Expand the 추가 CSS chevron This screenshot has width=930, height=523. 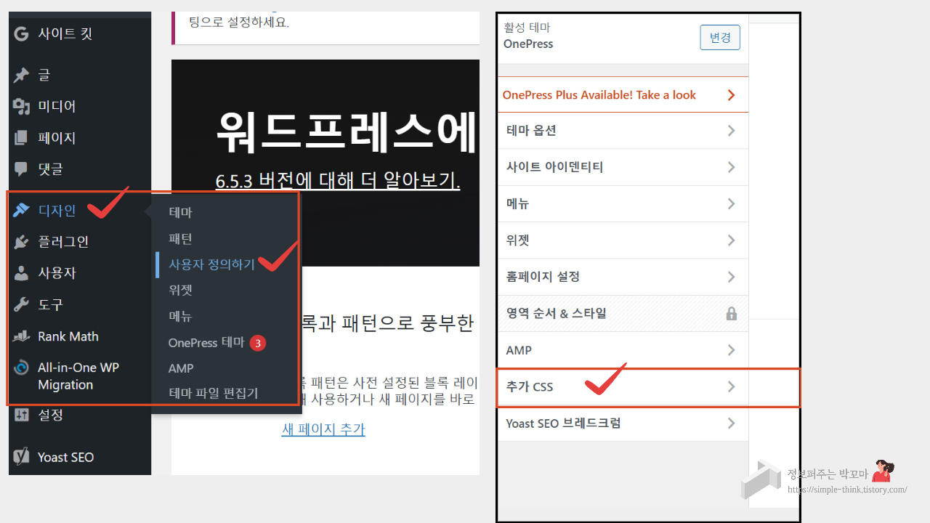(x=732, y=387)
